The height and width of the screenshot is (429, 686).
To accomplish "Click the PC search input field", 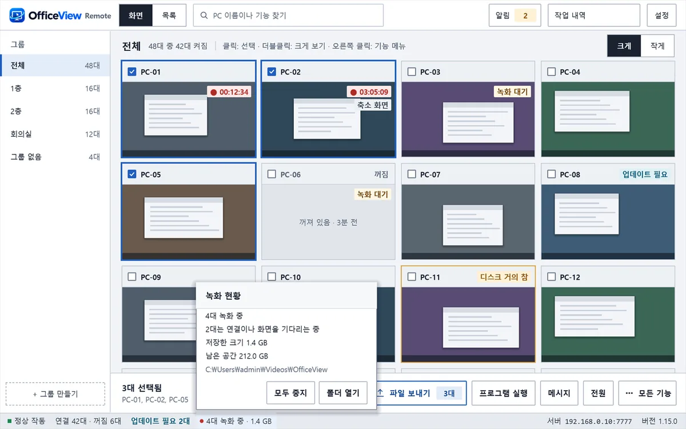I will (x=288, y=15).
